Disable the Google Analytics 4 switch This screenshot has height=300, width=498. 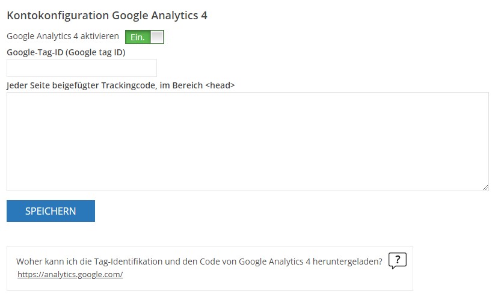coord(144,37)
